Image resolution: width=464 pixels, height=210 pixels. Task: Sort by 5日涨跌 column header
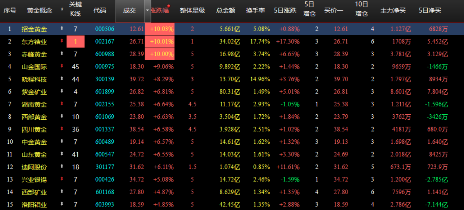[285, 11]
